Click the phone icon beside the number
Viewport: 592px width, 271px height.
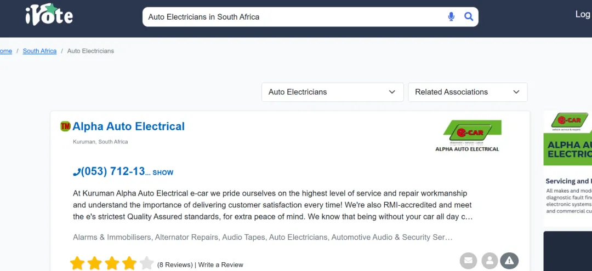(x=77, y=172)
